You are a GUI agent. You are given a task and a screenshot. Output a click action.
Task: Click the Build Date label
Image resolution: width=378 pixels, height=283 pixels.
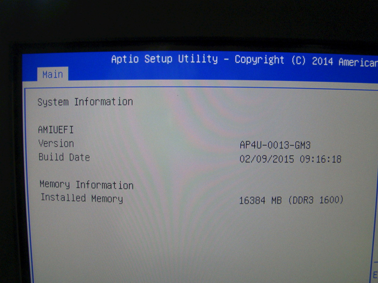click(64, 157)
